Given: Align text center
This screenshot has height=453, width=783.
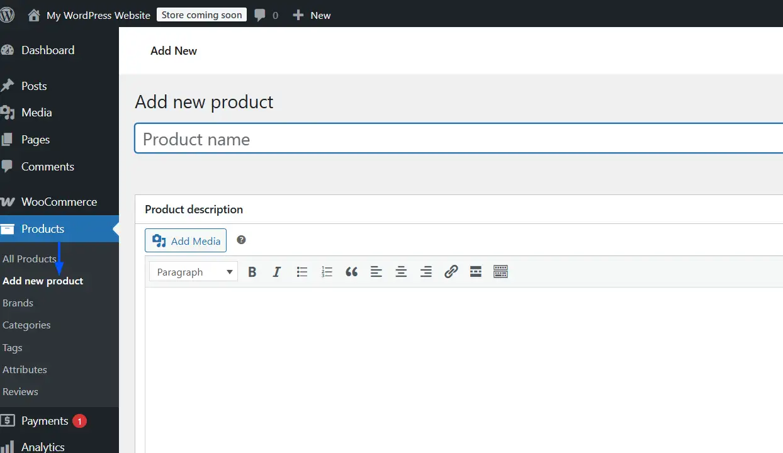Looking at the screenshot, I should [401, 272].
